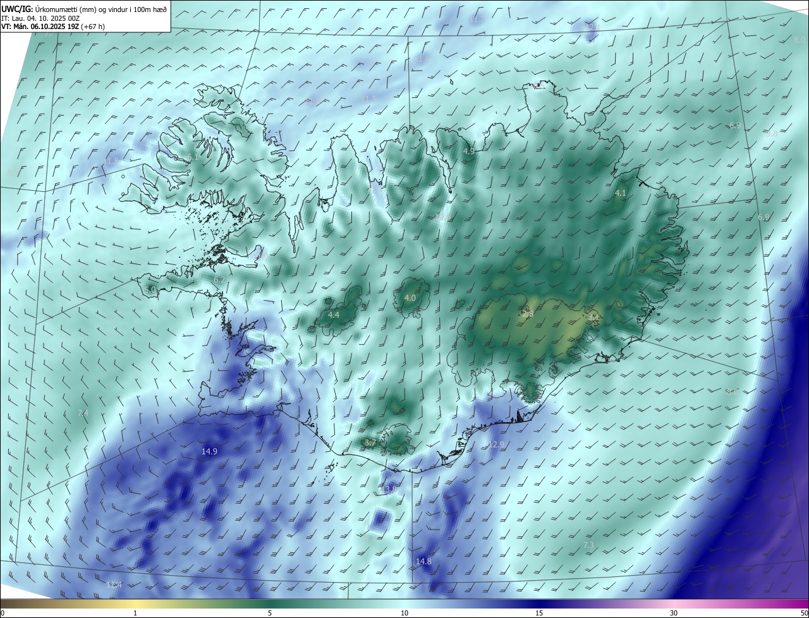Click the 4.4 value on Langjökull glacier
The width and height of the screenshot is (809, 618).
click(x=334, y=315)
